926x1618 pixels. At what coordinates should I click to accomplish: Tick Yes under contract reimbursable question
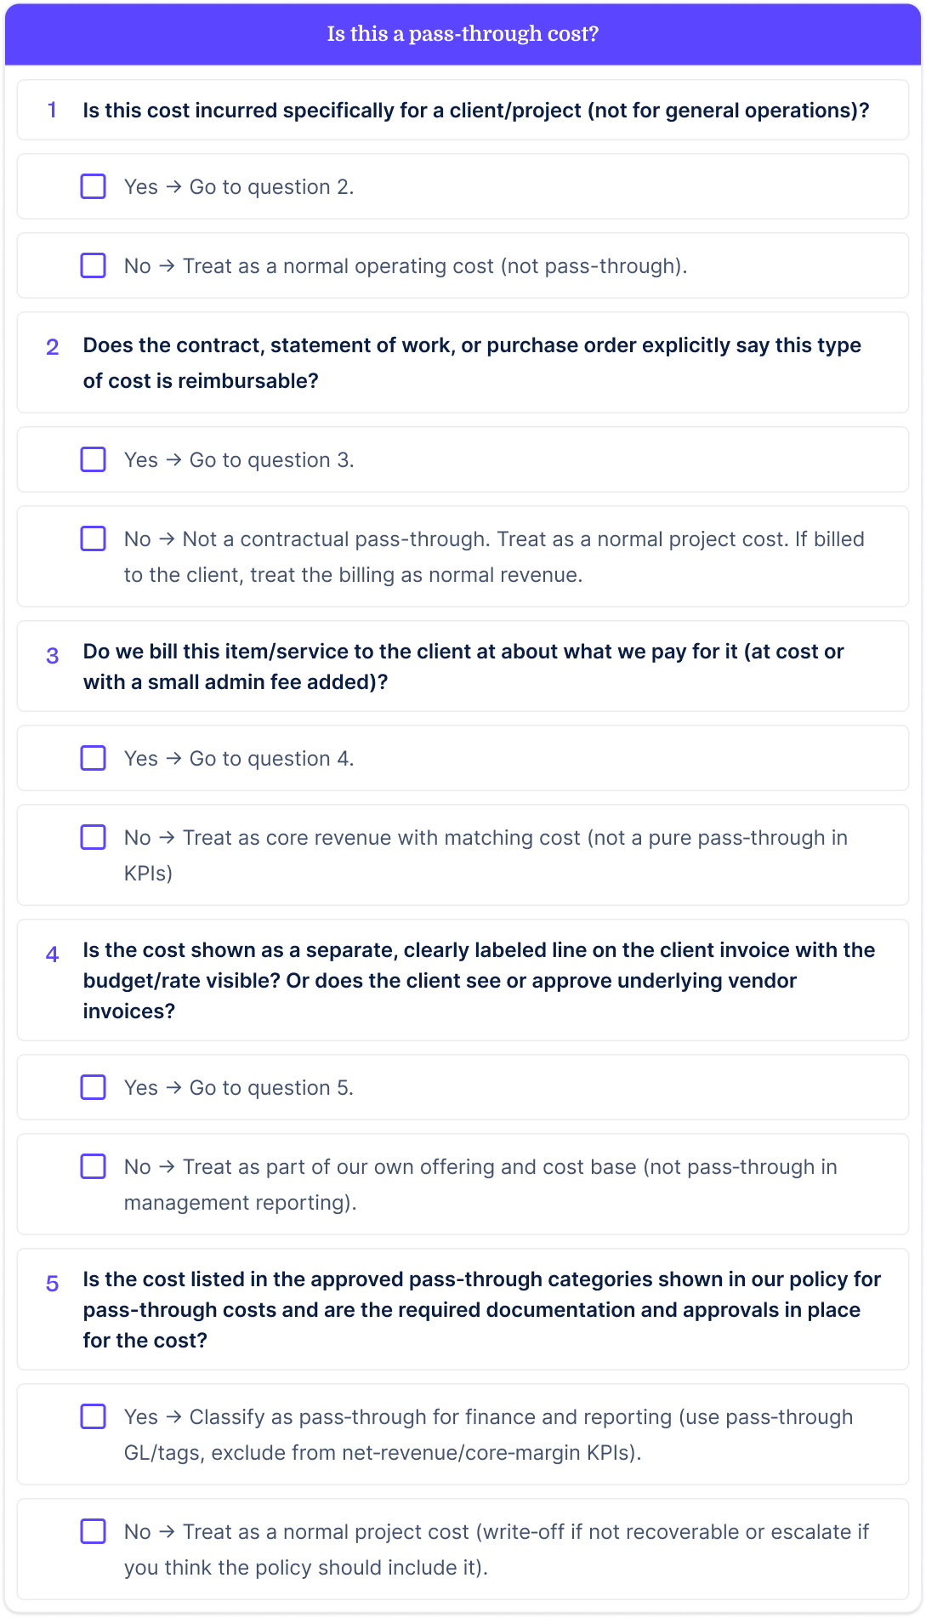(93, 459)
